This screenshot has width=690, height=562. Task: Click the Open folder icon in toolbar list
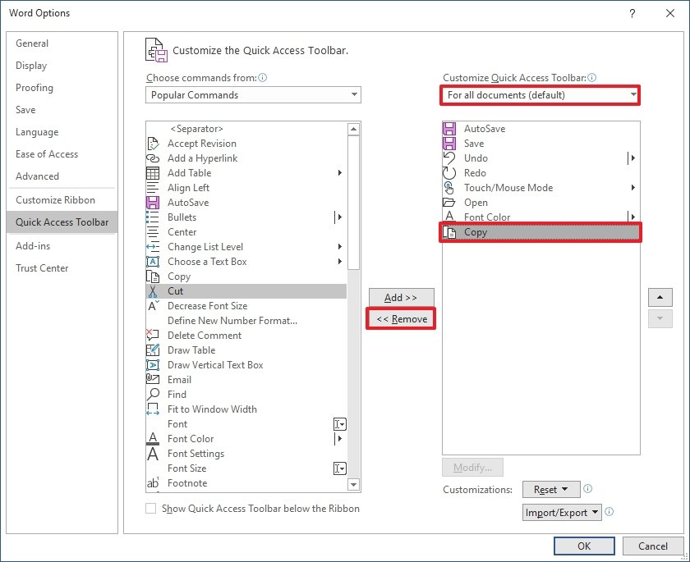(x=448, y=202)
